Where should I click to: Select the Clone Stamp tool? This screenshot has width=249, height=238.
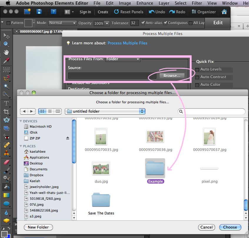pos(6,153)
